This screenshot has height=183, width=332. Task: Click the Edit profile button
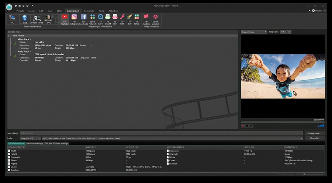coord(315,138)
